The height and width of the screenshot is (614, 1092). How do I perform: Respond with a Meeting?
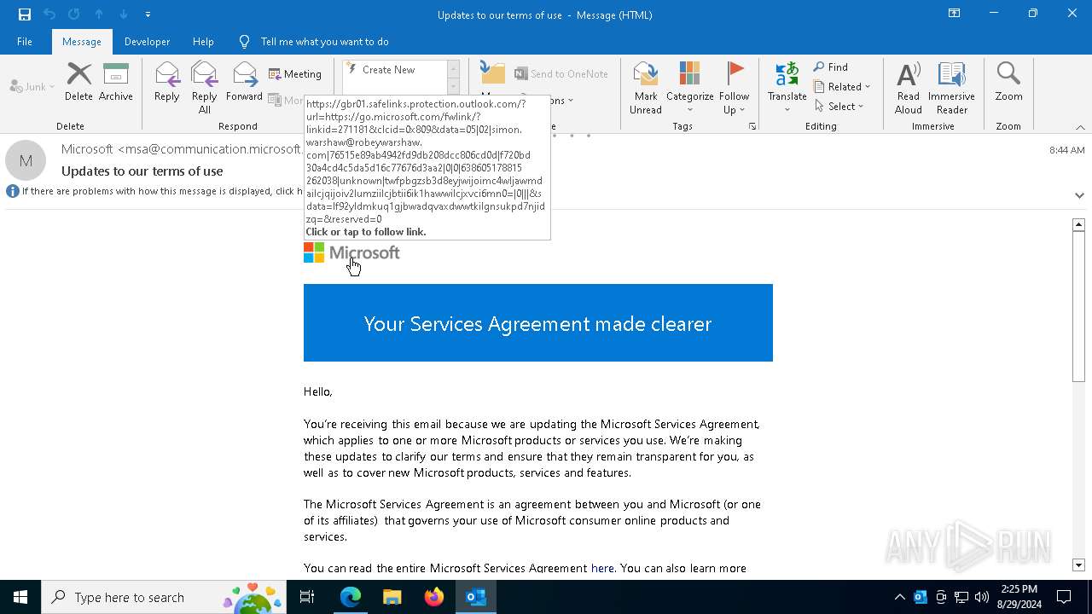pyautogui.click(x=295, y=74)
